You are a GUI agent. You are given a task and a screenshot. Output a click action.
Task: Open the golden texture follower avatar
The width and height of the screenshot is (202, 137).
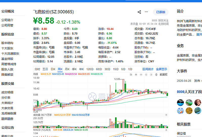tap(189, 111)
